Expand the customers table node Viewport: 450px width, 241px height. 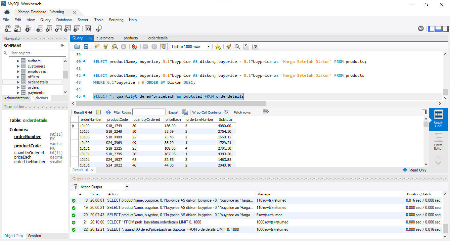tap(18, 66)
